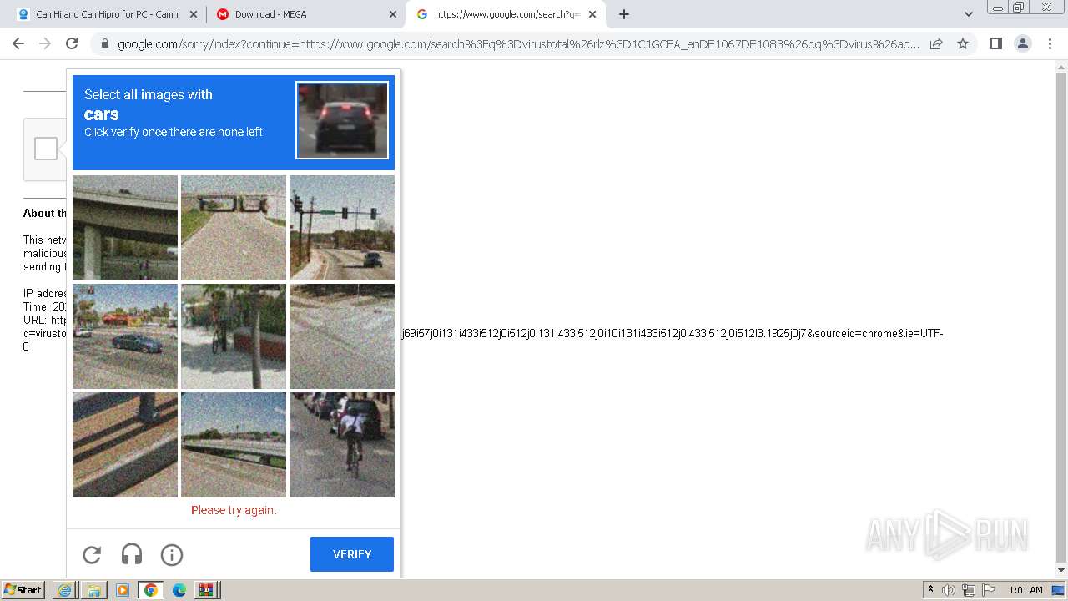Screen dimensions: 1068x601
Task: Click the sample car image in header
Action: coord(342,119)
